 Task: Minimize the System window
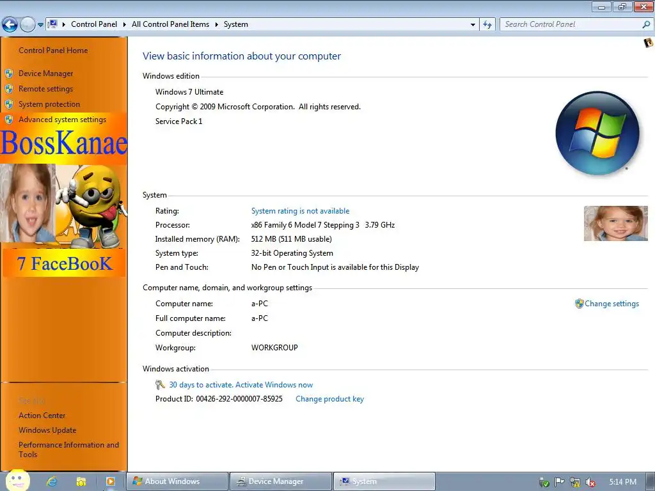click(601, 6)
